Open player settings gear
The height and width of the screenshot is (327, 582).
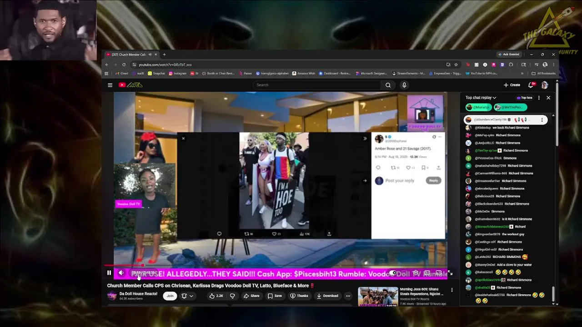[x=416, y=273]
